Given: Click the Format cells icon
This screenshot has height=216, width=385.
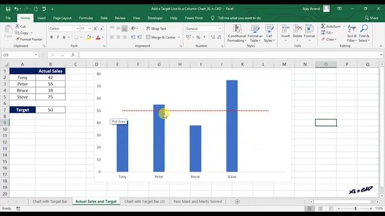Looking at the screenshot, I should point(309,29).
